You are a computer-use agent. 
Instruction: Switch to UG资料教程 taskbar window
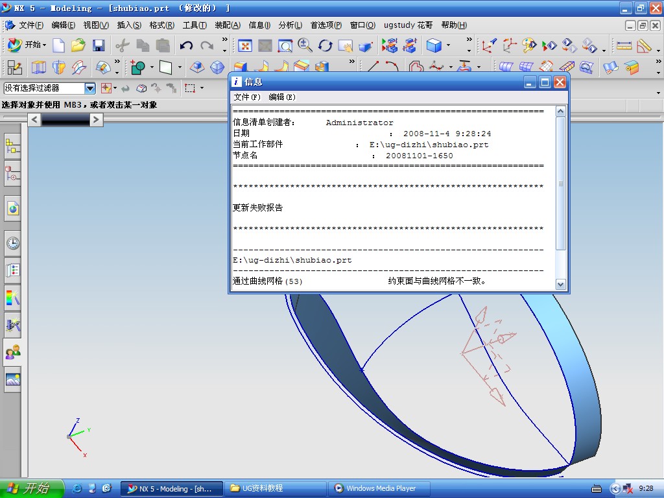click(x=275, y=488)
